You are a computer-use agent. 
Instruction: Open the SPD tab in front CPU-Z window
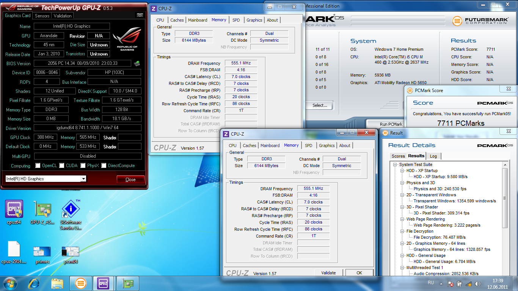(x=309, y=145)
